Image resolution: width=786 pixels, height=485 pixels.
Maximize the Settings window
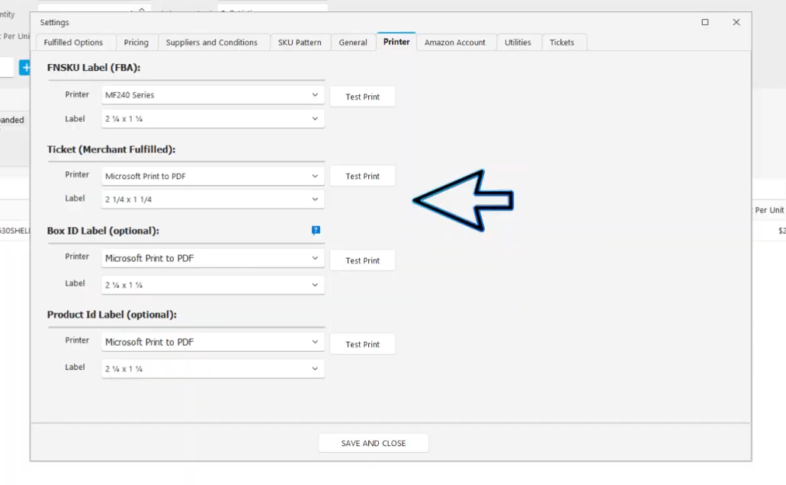tap(705, 23)
